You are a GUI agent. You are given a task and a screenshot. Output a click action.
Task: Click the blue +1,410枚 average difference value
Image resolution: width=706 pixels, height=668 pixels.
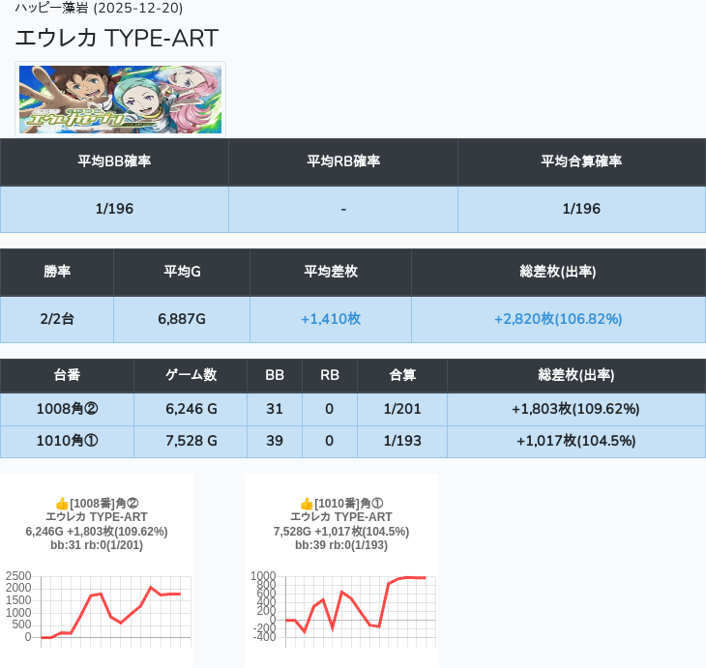(331, 319)
